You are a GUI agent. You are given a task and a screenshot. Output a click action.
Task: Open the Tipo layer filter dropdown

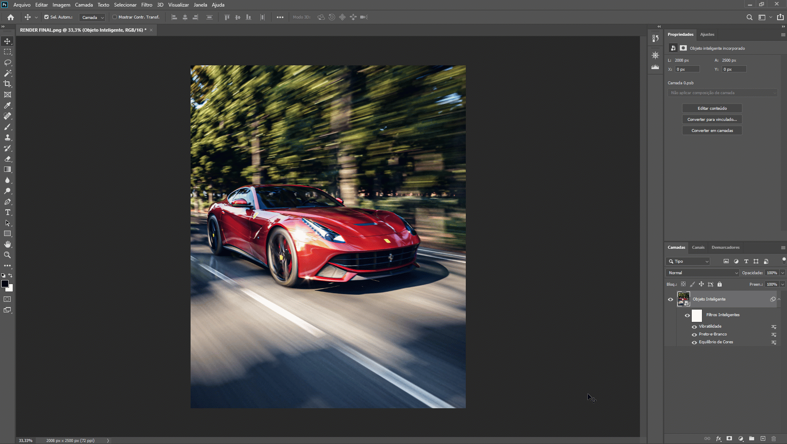coord(688,261)
